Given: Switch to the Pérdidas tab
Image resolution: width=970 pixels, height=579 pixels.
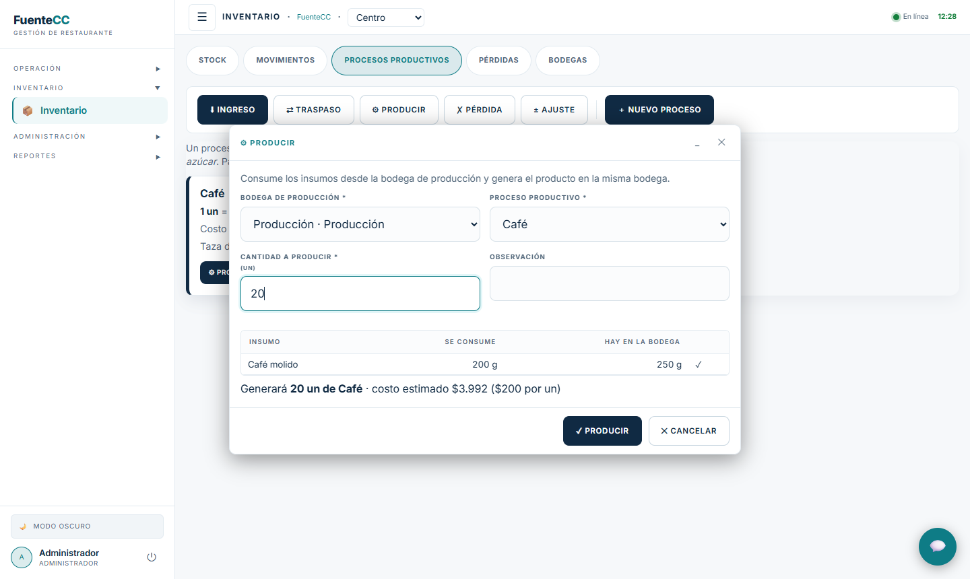Looking at the screenshot, I should point(498,60).
